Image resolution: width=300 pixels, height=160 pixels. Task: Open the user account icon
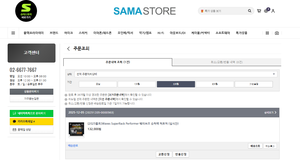click(x=273, y=11)
